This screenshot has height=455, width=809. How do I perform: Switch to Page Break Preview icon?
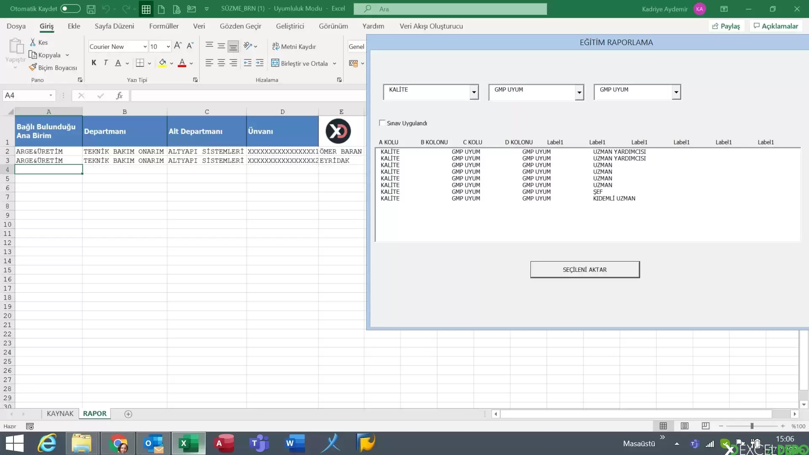706,426
